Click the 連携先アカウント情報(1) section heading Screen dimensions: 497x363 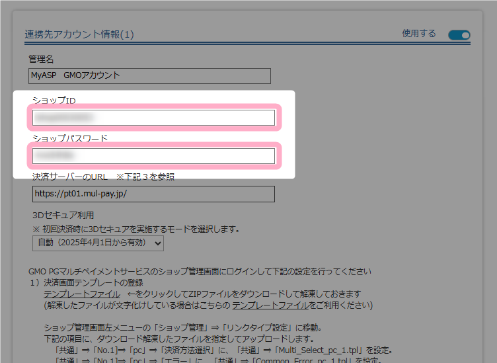79,34
